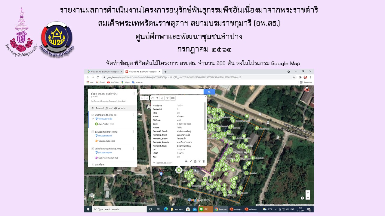Hide the แปลงโคกหนองนา ศูนย์.kmz layer
This screenshot has width=385, height=216.
click(92, 148)
